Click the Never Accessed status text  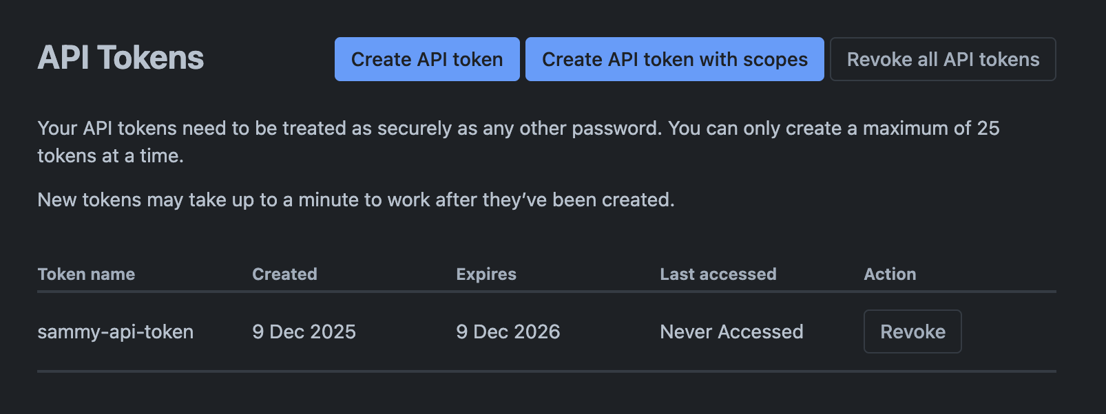[731, 331]
